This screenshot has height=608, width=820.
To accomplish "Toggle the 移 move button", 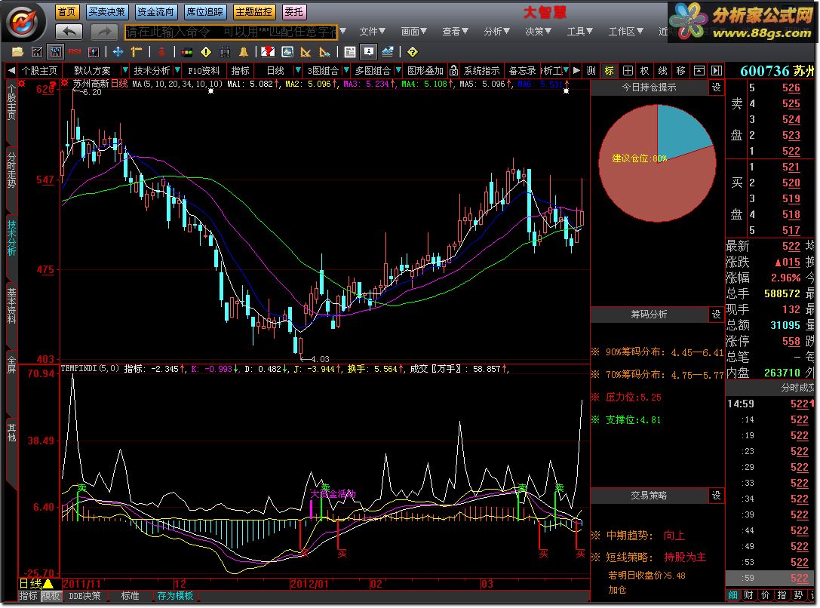I will (681, 71).
